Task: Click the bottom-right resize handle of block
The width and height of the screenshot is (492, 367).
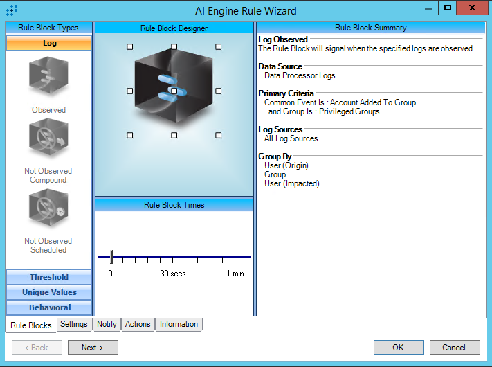Action: (x=219, y=136)
